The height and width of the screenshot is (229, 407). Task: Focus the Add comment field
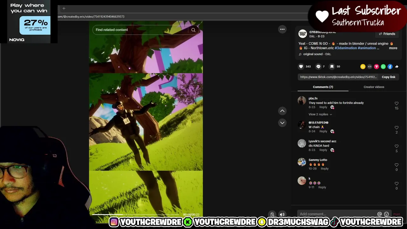point(337,214)
